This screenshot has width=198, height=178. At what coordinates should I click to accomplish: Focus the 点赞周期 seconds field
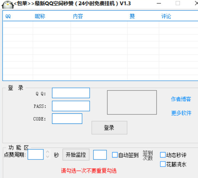(x=36, y=154)
